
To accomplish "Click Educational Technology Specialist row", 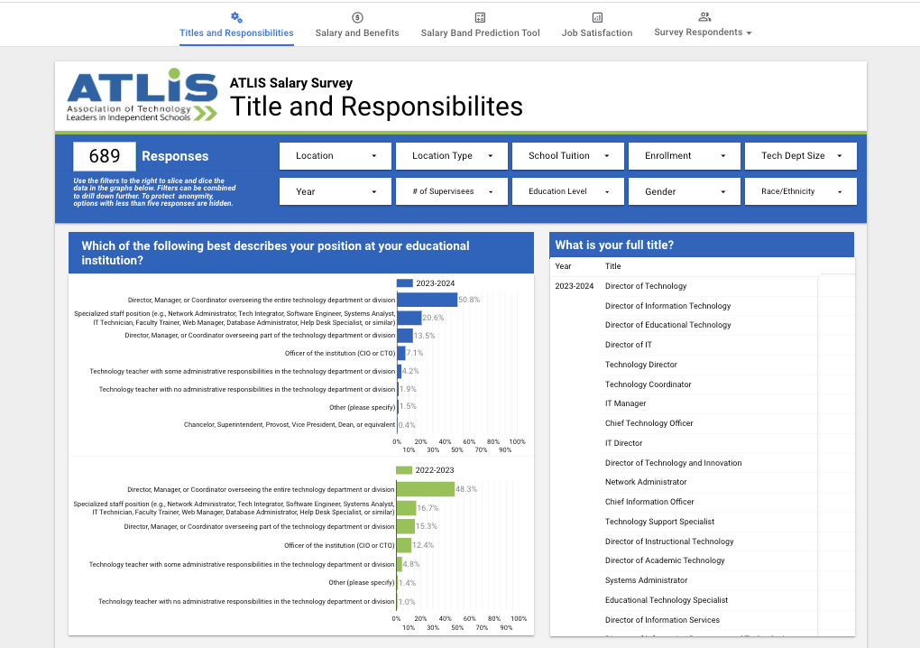I will (666, 600).
